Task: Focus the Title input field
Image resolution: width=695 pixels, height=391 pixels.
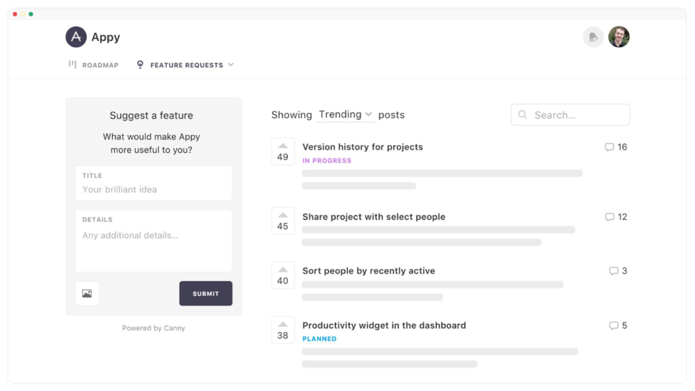Action: coord(154,183)
